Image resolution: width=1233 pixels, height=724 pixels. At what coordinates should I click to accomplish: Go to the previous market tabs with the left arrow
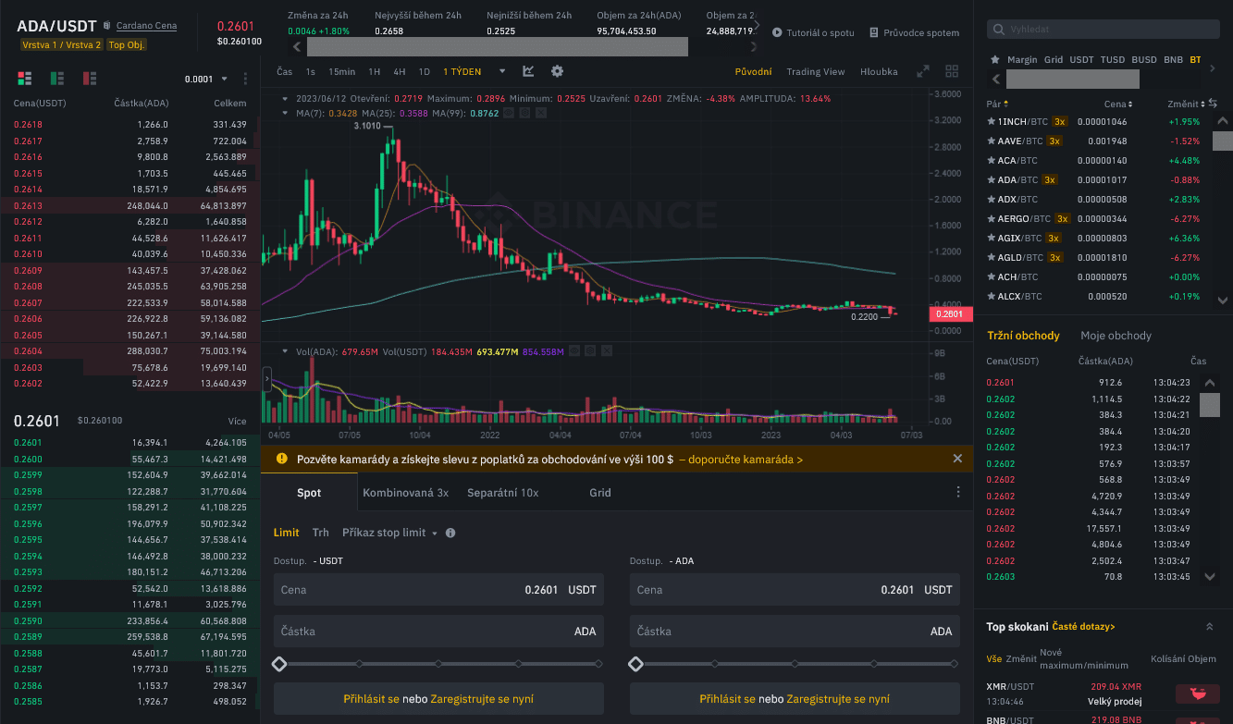[x=995, y=80]
